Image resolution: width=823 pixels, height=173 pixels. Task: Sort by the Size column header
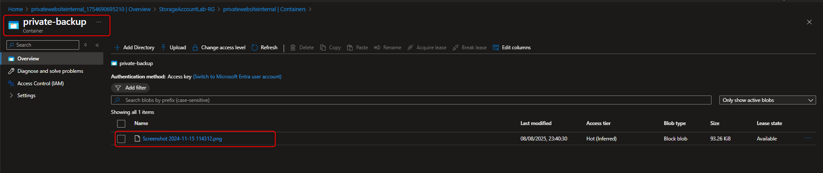coord(715,123)
